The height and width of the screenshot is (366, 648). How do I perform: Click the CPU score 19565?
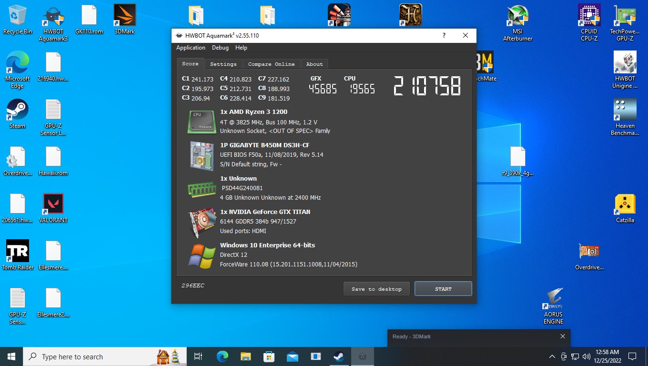click(362, 89)
